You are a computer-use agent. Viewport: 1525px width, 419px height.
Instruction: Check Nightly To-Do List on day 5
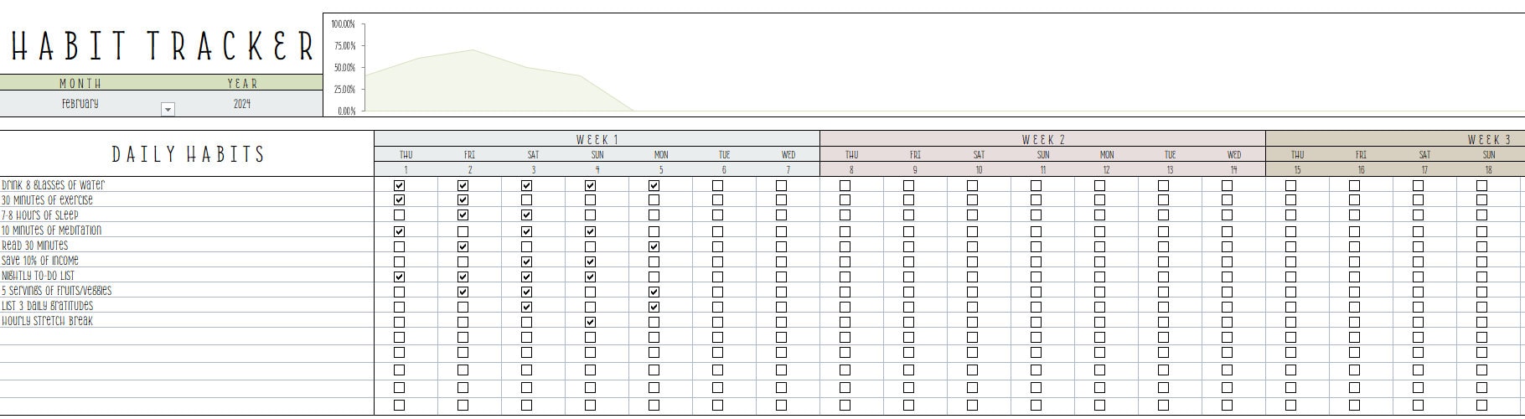pyautogui.click(x=654, y=277)
